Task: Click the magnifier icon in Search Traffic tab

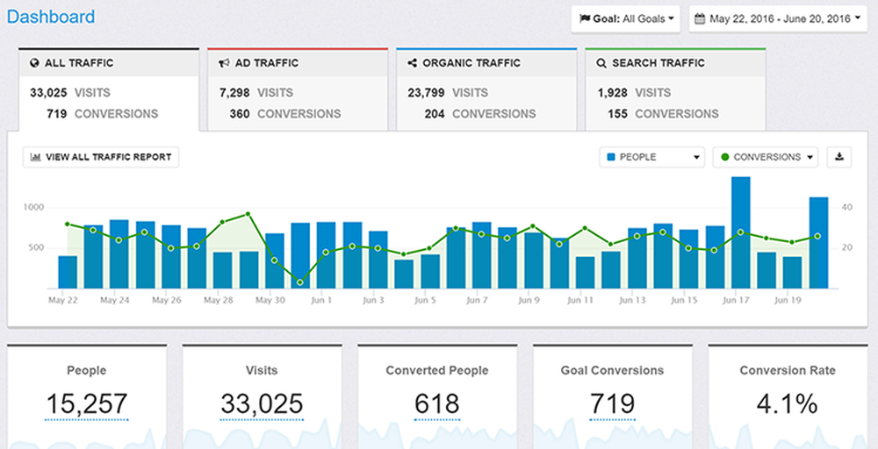Action: point(602,63)
